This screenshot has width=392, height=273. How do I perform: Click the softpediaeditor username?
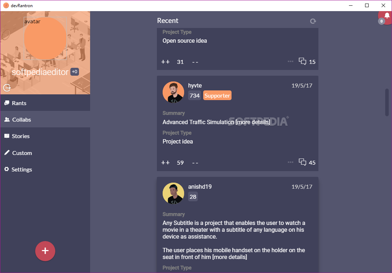point(40,72)
